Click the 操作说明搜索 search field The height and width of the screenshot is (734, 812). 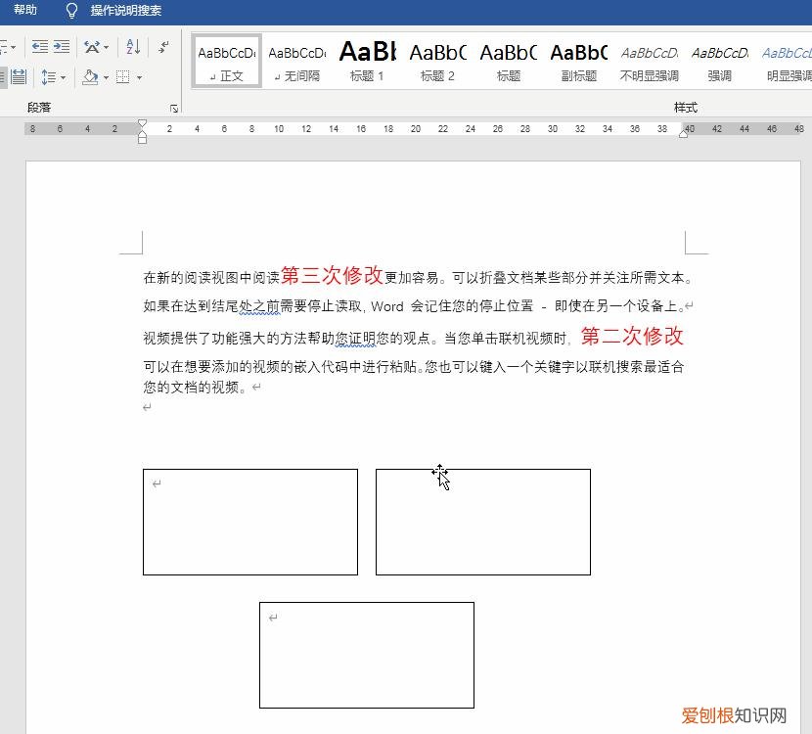pos(125,12)
